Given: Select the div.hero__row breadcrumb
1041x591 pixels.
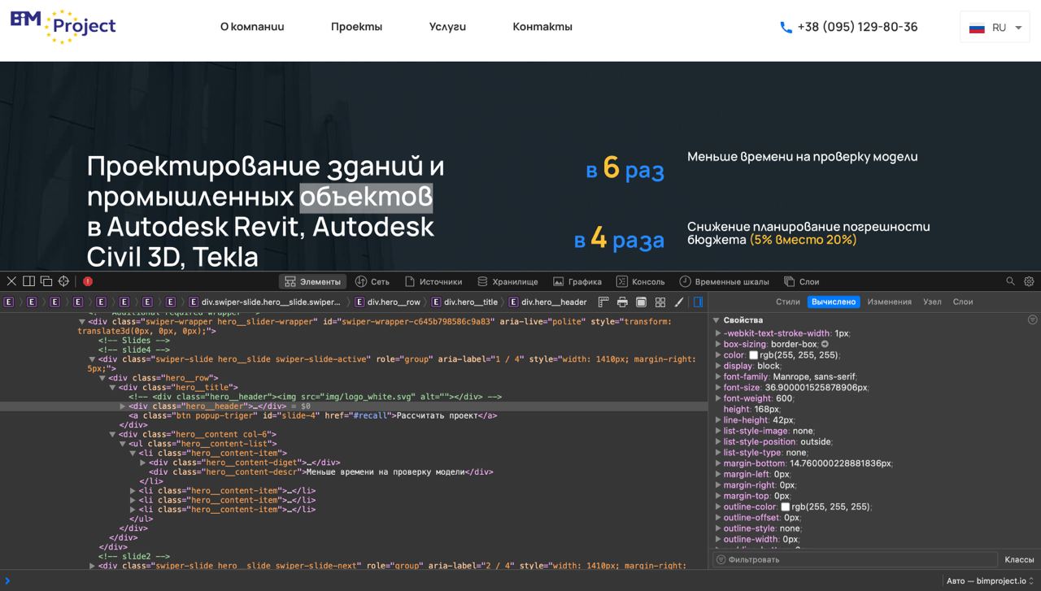Looking at the screenshot, I should click(386, 302).
